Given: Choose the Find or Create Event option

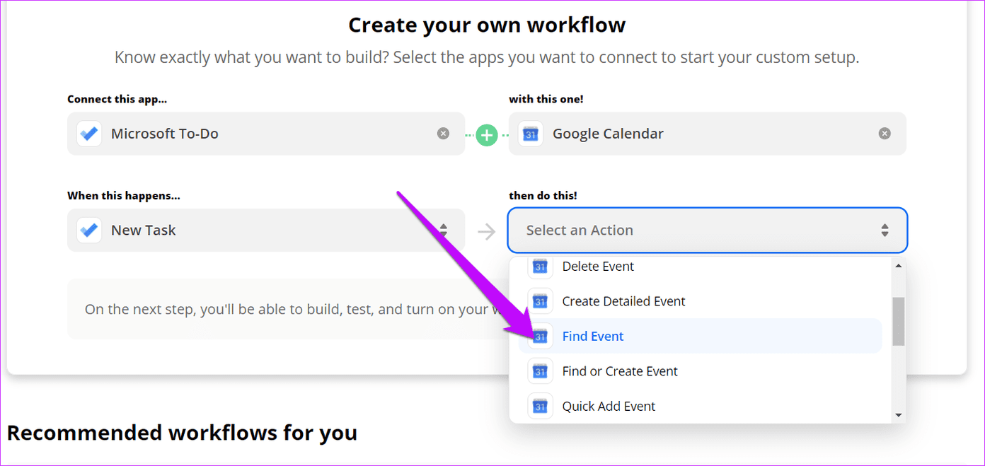Looking at the screenshot, I should pos(619,371).
